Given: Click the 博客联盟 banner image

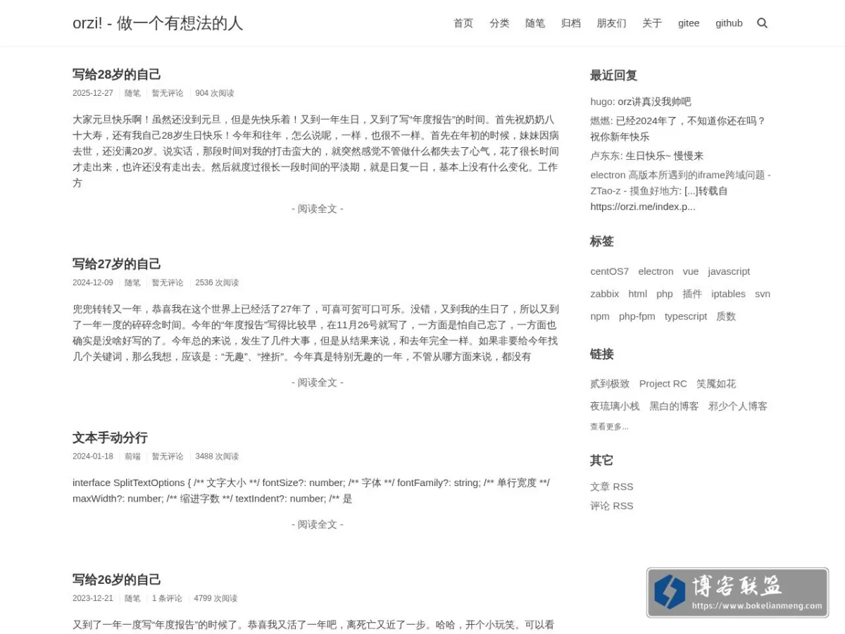Looking at the screenshot, I should [x=737, y=593].
